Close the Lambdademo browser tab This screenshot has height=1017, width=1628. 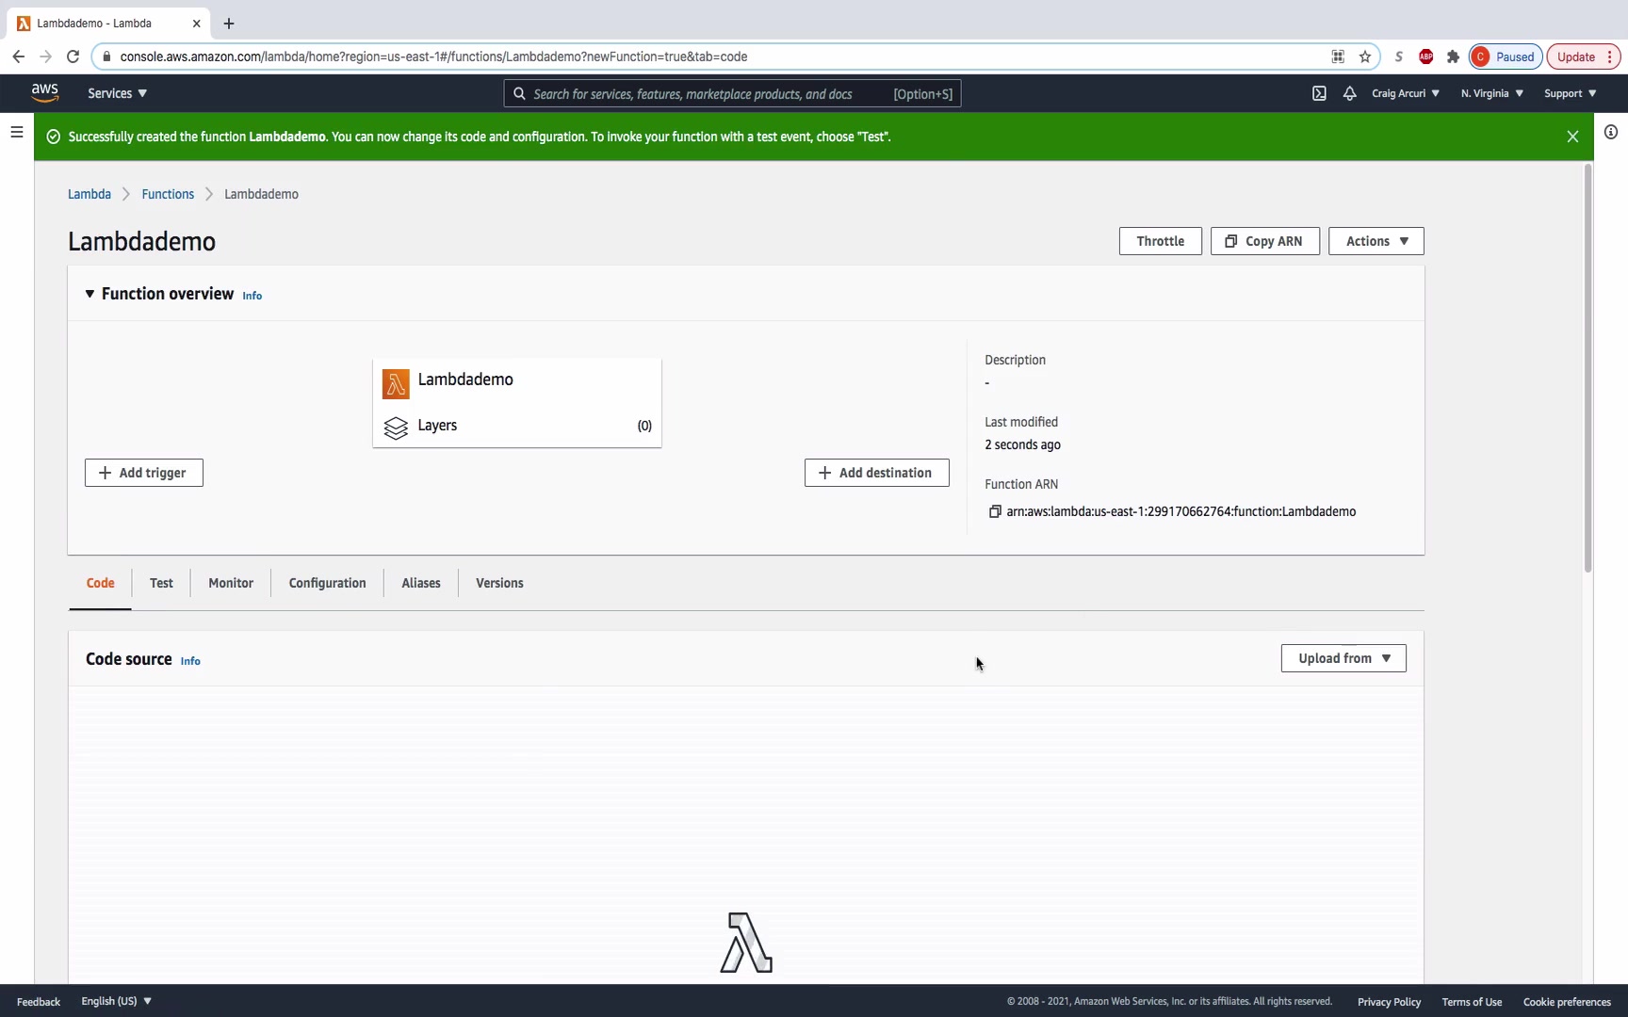click(x=196, y=24)
